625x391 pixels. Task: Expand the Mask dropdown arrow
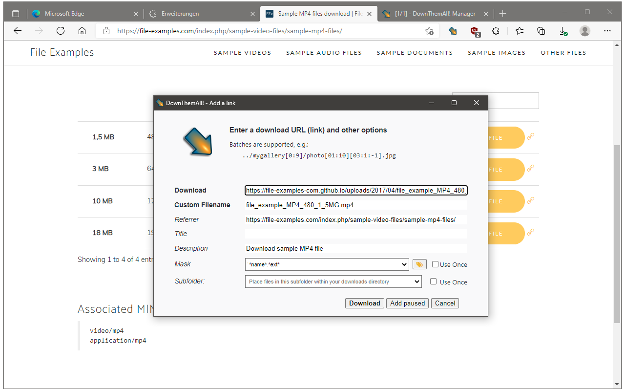pyautogui.click(x=404, y=264)
